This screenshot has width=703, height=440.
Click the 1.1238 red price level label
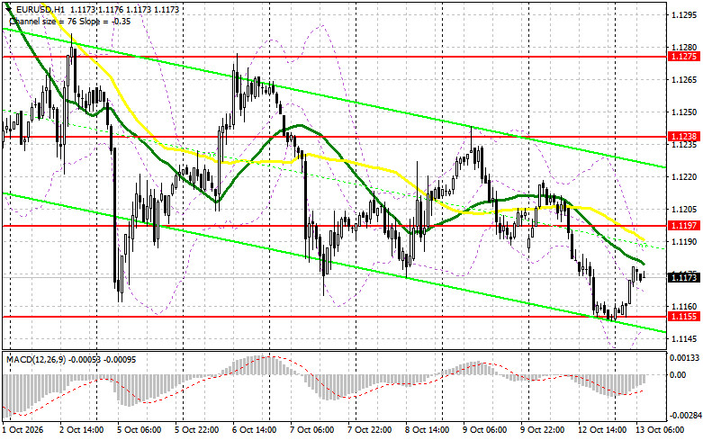coord(684,136)
